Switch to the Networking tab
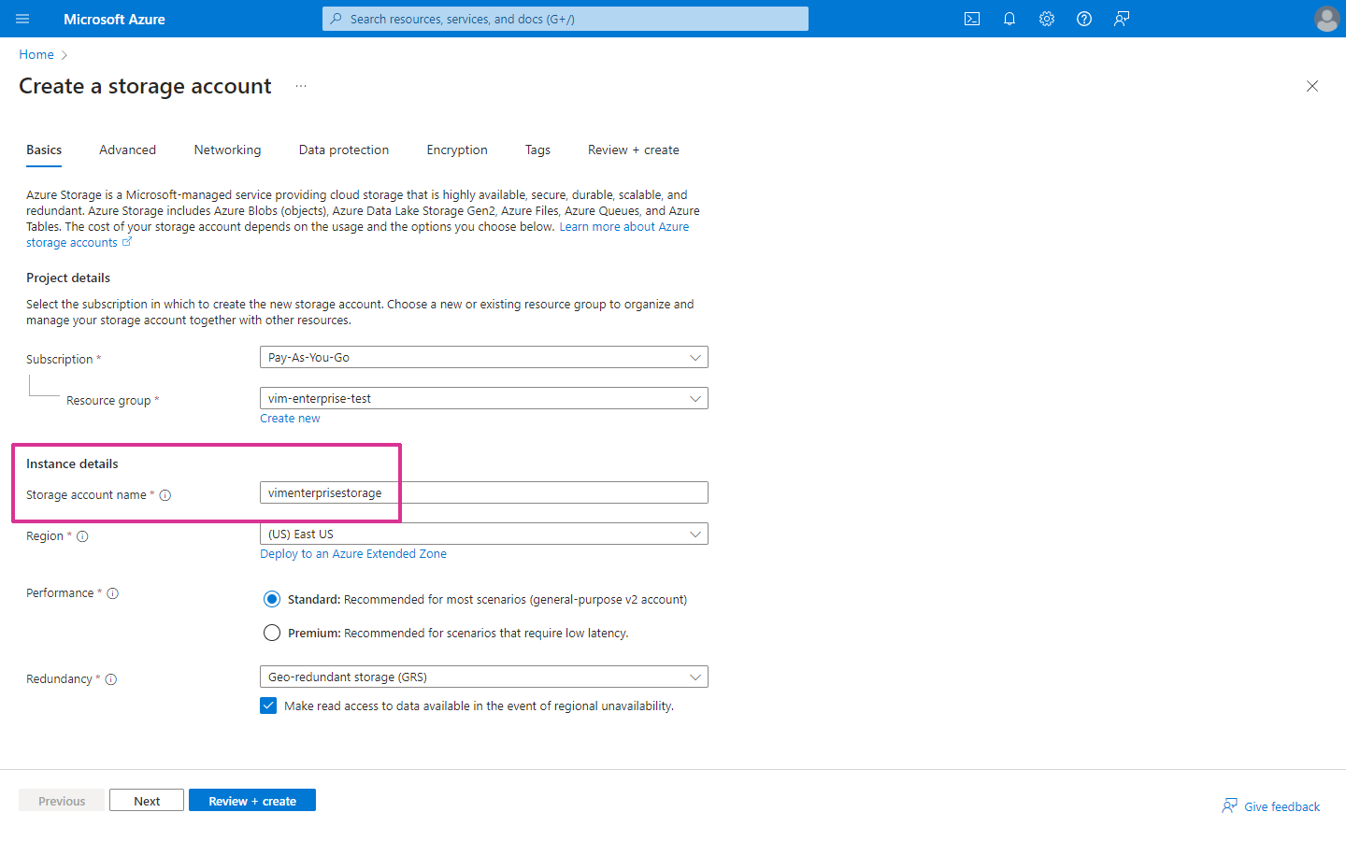The width and height of the screenshot is (1346, 841). [x=227, y=150]
